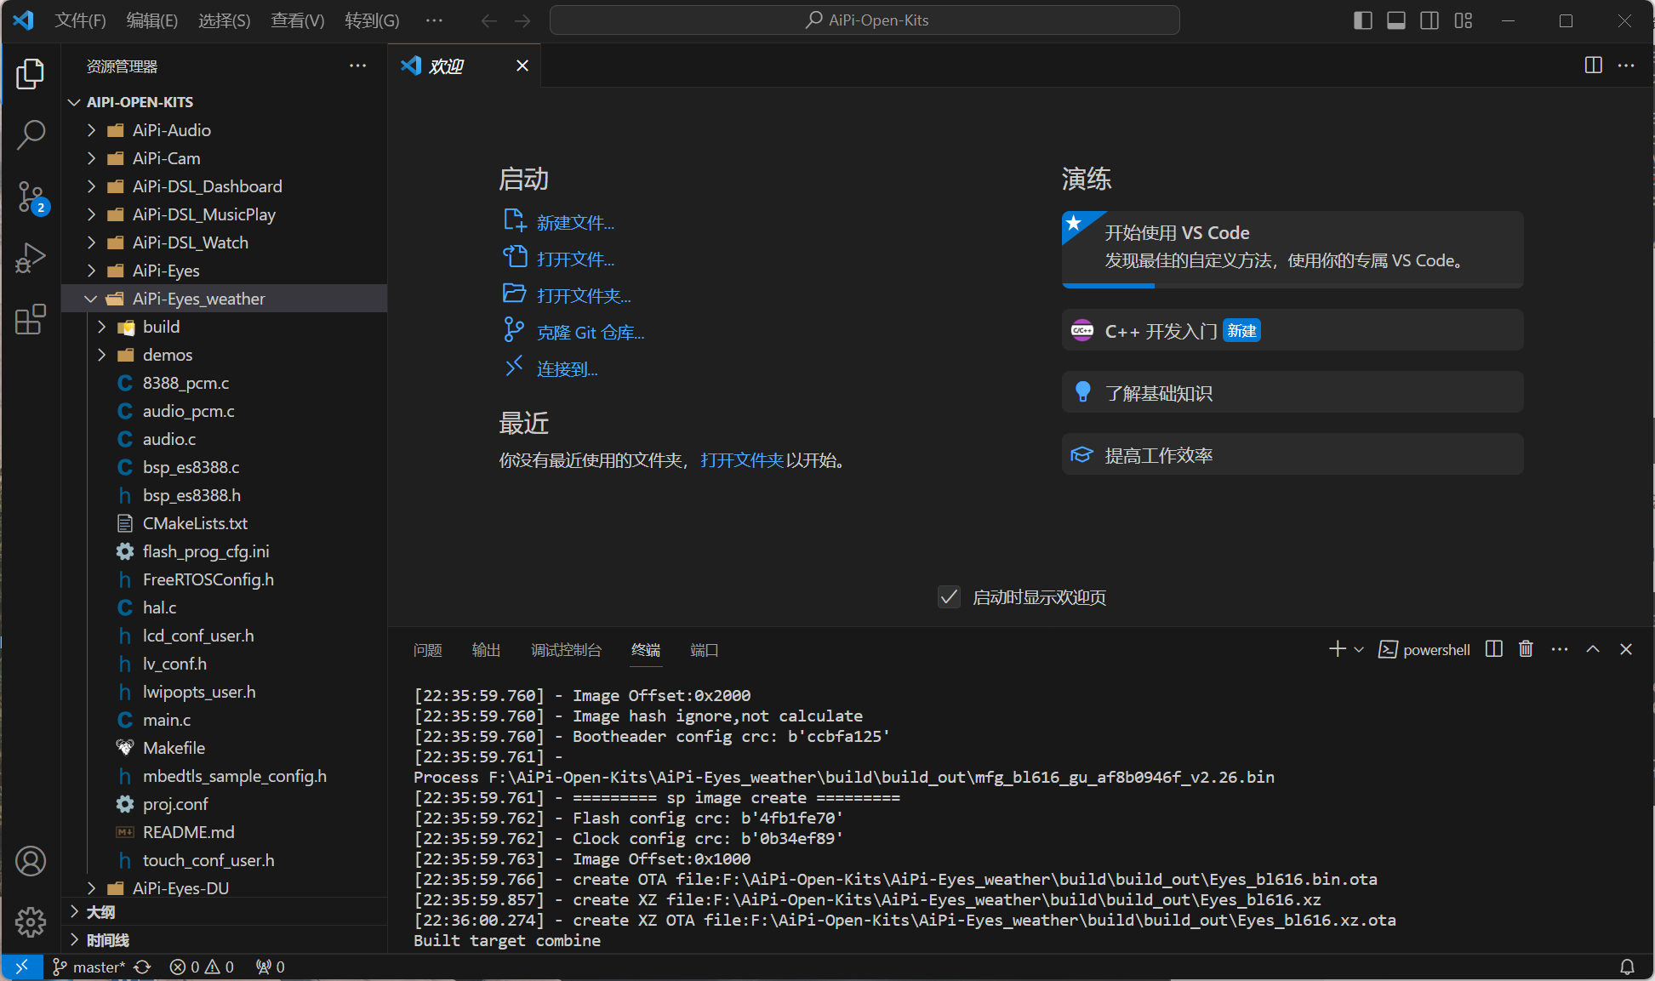Go forward with navigation arrow

[522, 20]
